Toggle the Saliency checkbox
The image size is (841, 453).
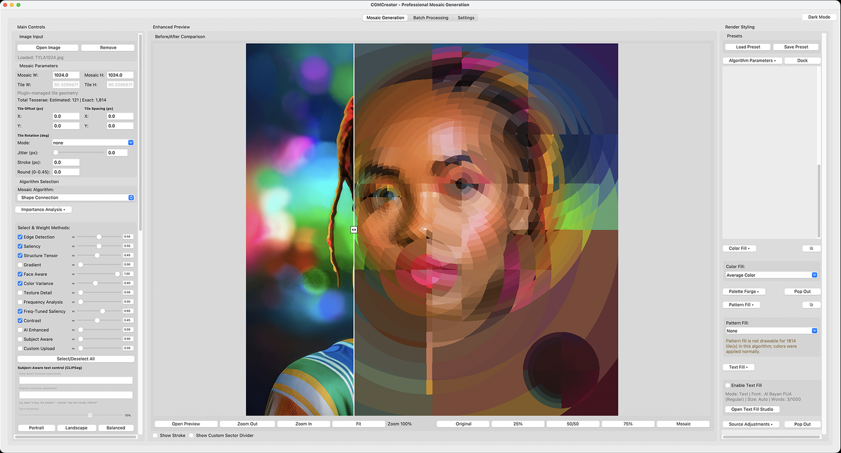click(20, 246)
